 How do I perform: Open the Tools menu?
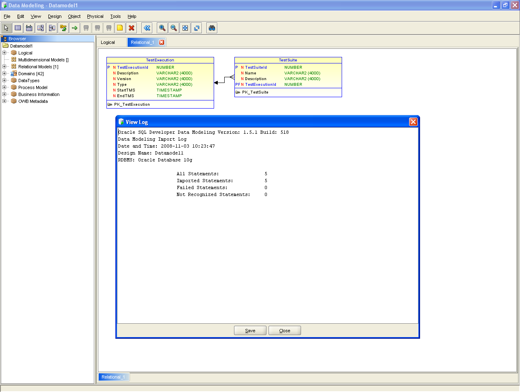[115, 16]
